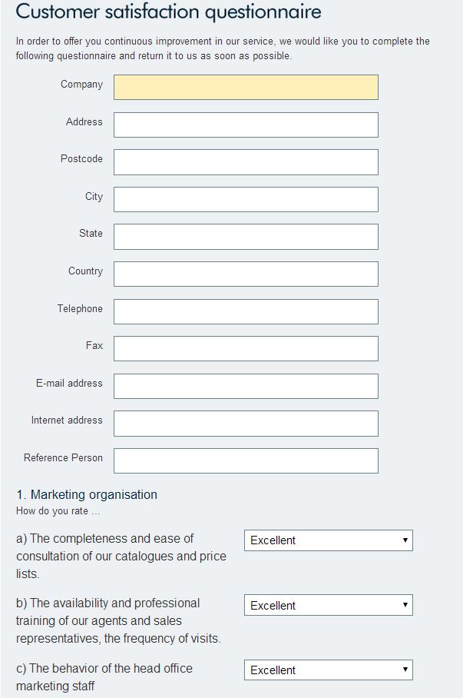
Task: Click the Company field label
Action: (x=81, y=85)
